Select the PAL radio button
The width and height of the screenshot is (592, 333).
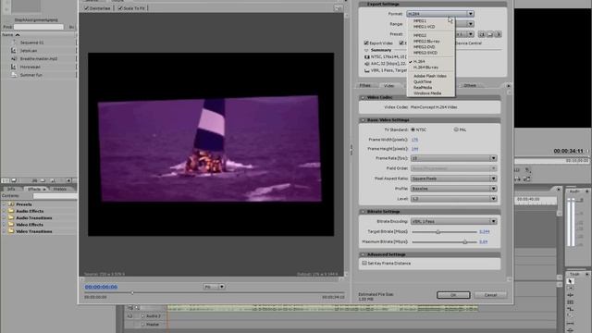456,129
